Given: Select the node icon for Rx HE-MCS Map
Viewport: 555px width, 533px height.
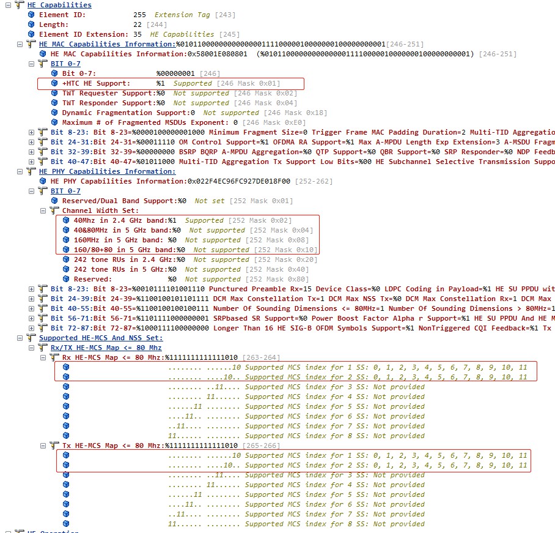Looking at the screenshot, I should click(54, 357).
